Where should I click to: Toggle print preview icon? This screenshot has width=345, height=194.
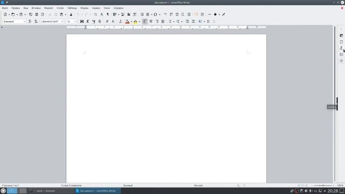click(x=43, y=15)
